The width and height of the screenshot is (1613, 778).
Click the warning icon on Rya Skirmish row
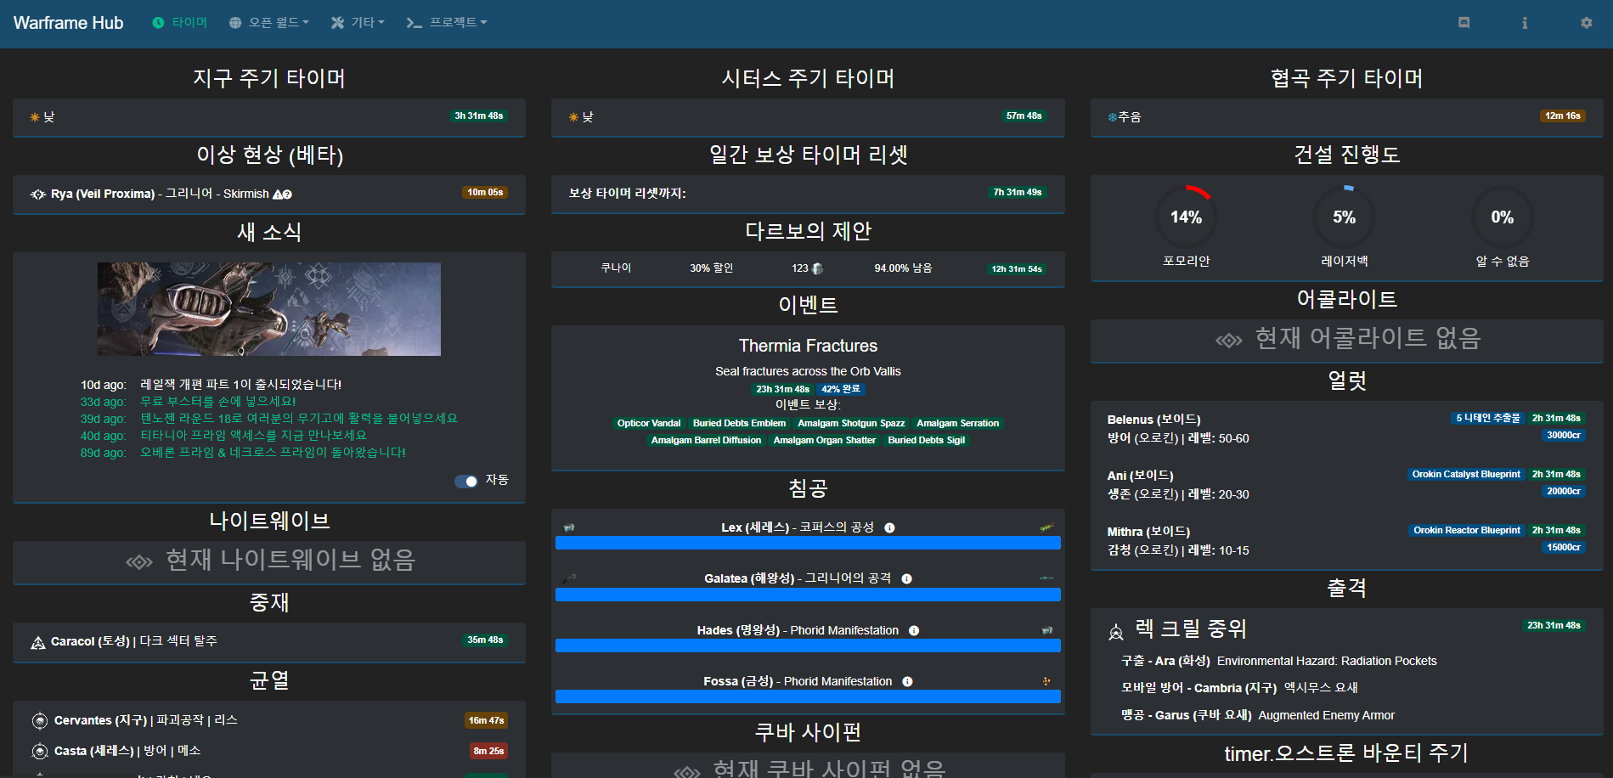277,194
